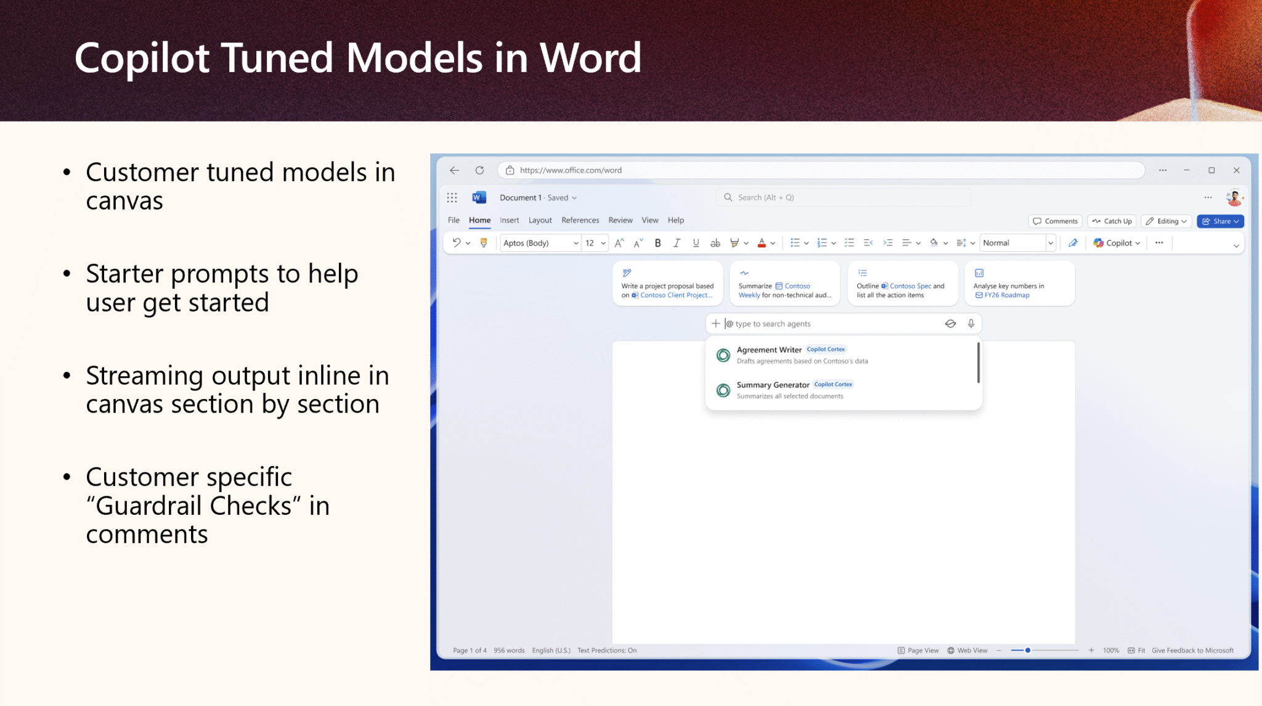Expand the Aptos (Body) font dropdown
The width and height of the screenshot is (1262, 706).
(x=540, y=243)
